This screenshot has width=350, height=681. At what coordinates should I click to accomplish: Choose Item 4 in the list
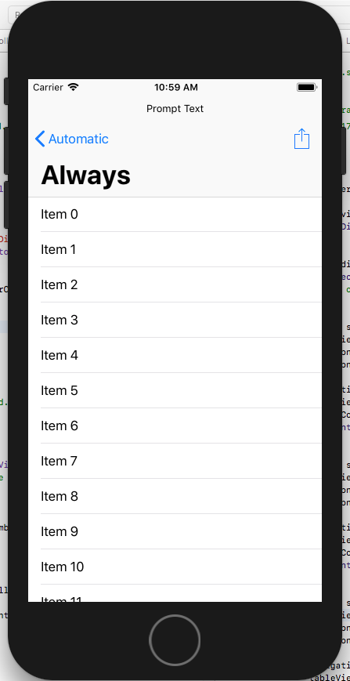coord(175,355)
